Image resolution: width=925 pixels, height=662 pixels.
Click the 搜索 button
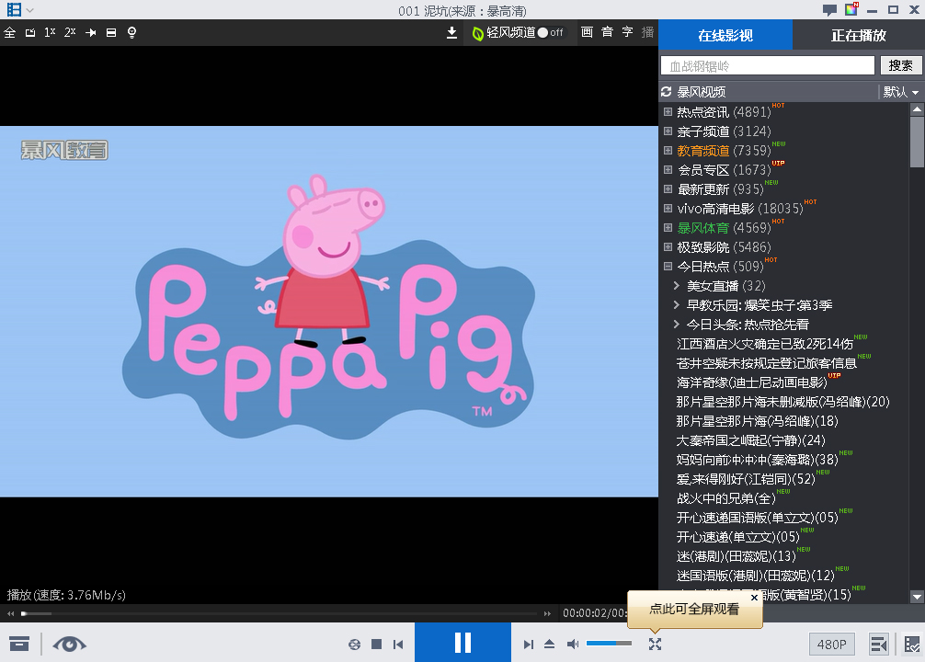pos(900,65)
